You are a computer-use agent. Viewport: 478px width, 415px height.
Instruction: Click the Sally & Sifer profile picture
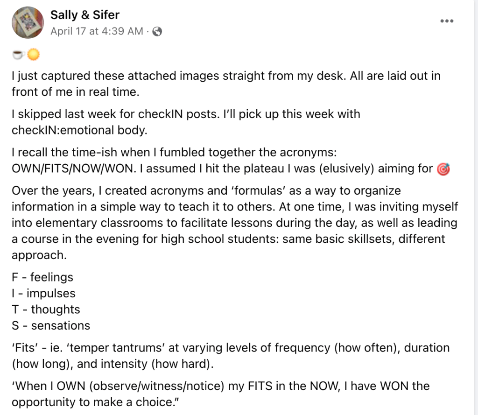point(28,22)
